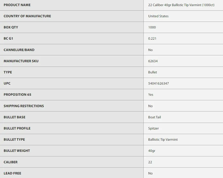
Task: Select the '40gr' bullet weight value
Action: coord(152,151)
